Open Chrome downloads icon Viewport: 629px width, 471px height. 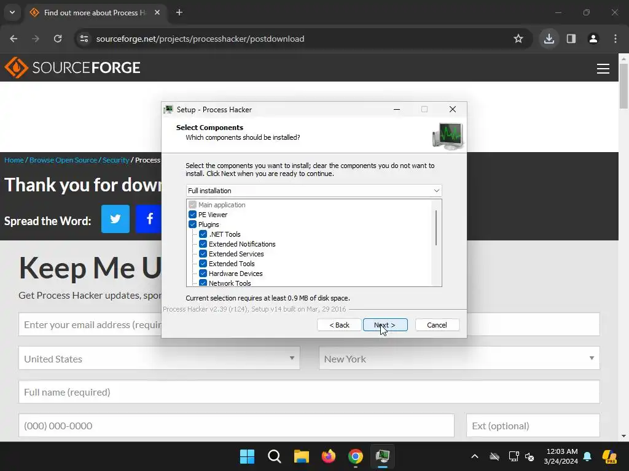(549, 39)
